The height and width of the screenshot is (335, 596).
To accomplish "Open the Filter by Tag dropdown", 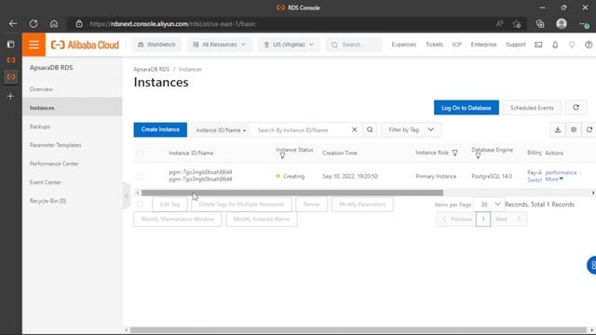I will point(411,130).
